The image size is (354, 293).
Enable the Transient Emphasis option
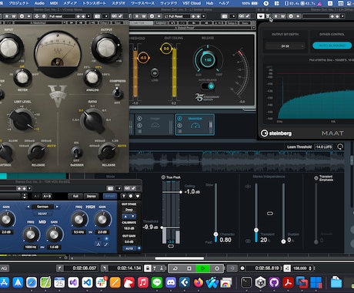coord(316,178)
